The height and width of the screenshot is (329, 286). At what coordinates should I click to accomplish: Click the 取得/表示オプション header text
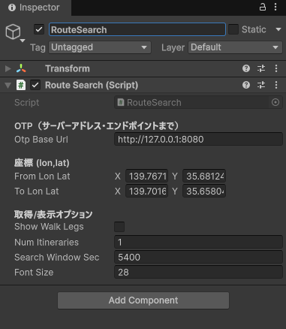point(53,214)
